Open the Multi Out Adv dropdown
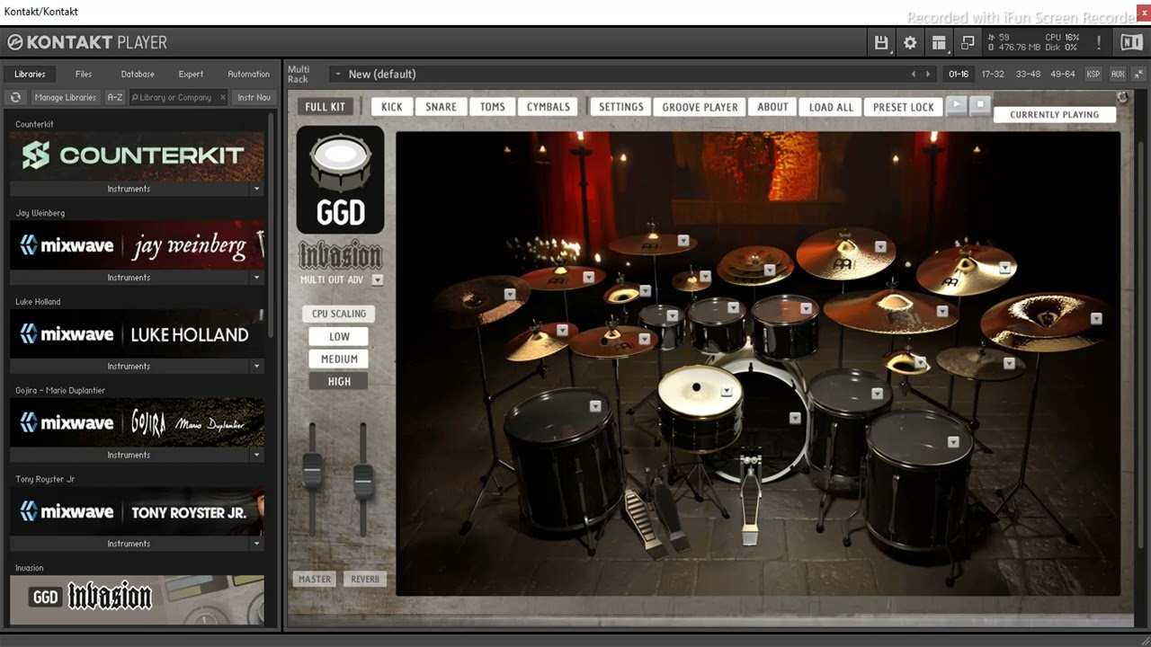The width and height of the screenshot is (1151, 647). point(378,279)
